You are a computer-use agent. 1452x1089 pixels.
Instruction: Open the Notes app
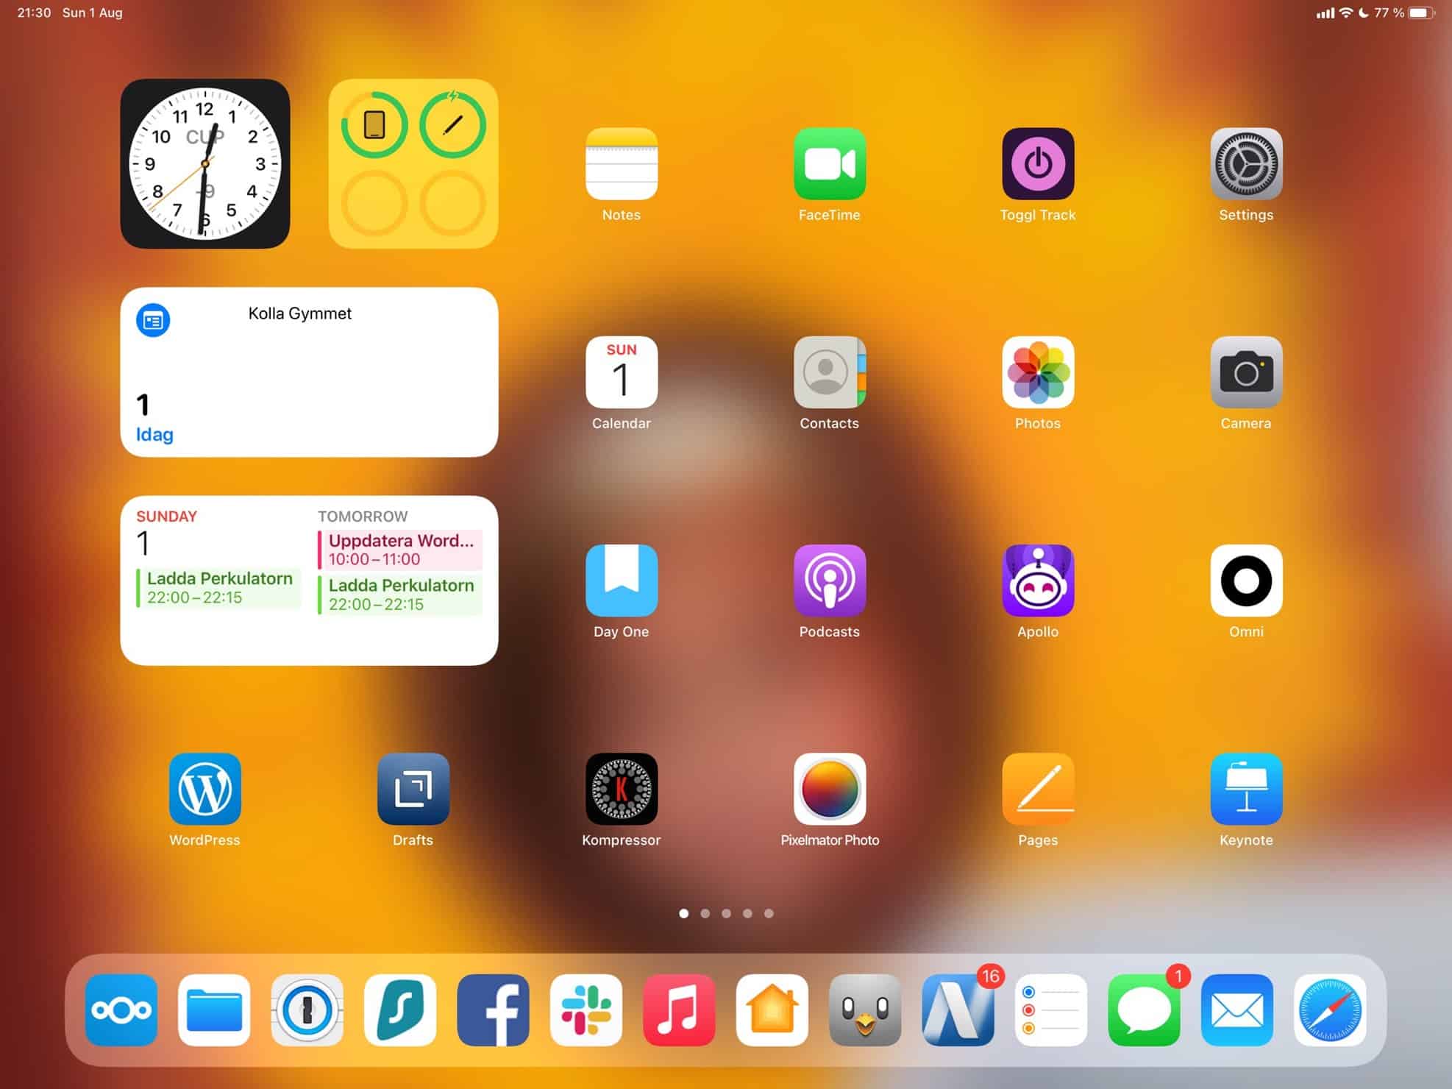click(622, 164)
